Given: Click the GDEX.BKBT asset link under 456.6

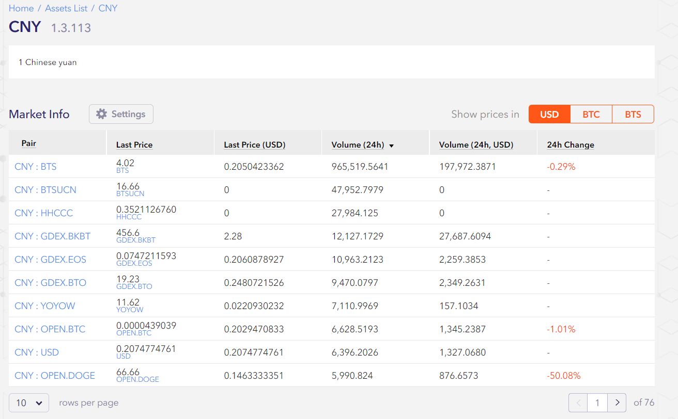Looking at the screenshot, I should tap(136, 240).
